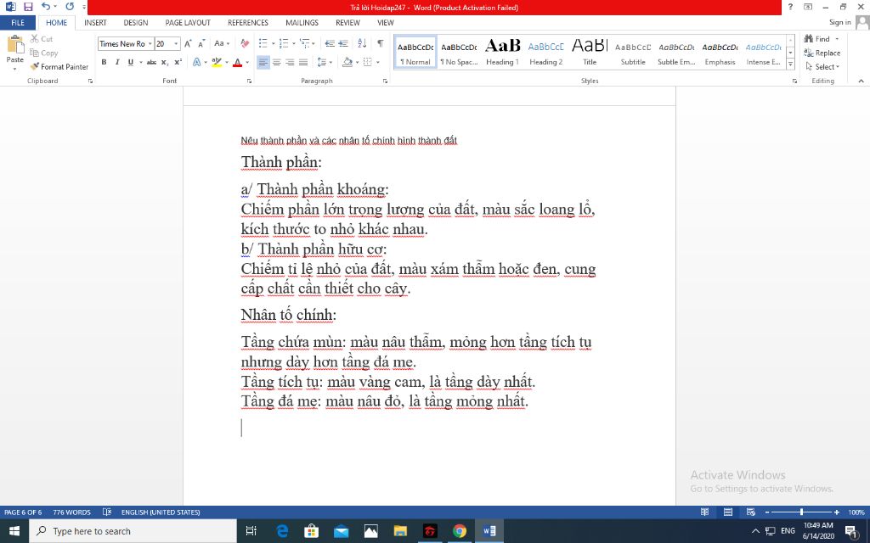Click the 100% zoom level indicator
This screenshot has width=870, height=543.
point(856,512)
